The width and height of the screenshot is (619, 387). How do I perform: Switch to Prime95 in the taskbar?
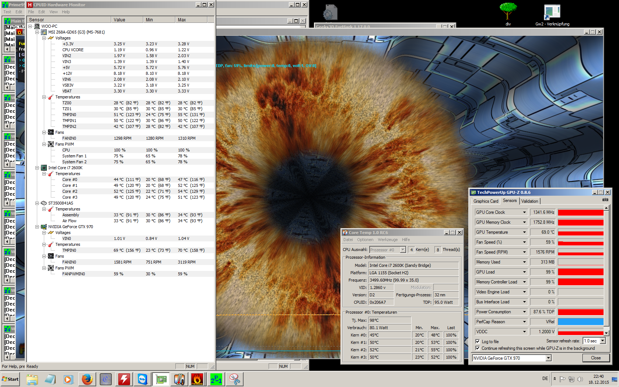click(x=216, y=379)
